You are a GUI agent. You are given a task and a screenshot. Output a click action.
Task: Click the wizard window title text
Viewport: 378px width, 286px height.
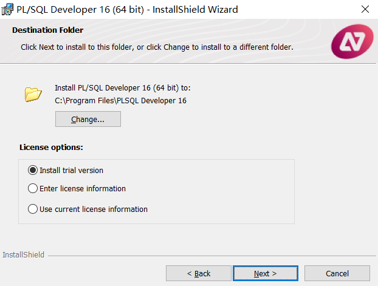click(127, 10)
